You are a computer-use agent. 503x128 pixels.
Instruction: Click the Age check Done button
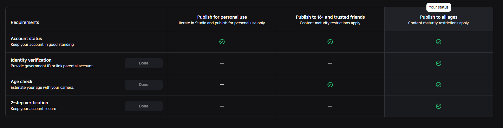click(x=144, y=85)
